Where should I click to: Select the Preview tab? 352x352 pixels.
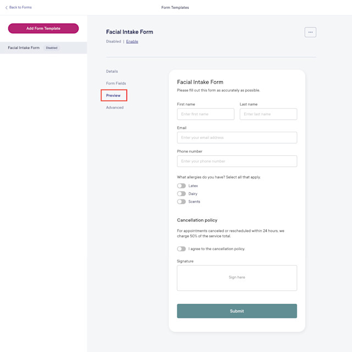(x=113, y=95)
